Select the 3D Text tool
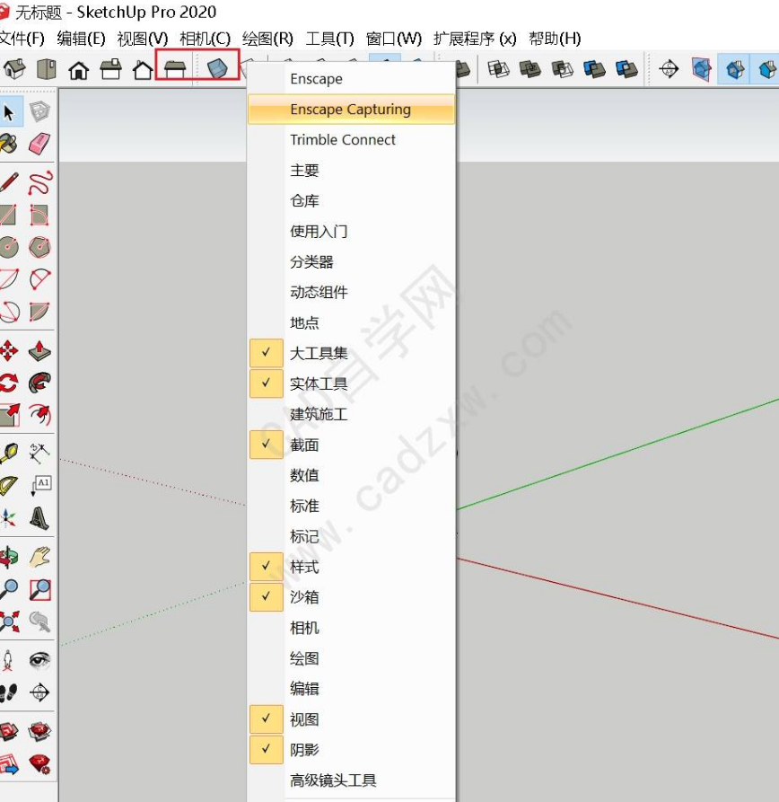779x802 pixels. click(x=39, y=517)
